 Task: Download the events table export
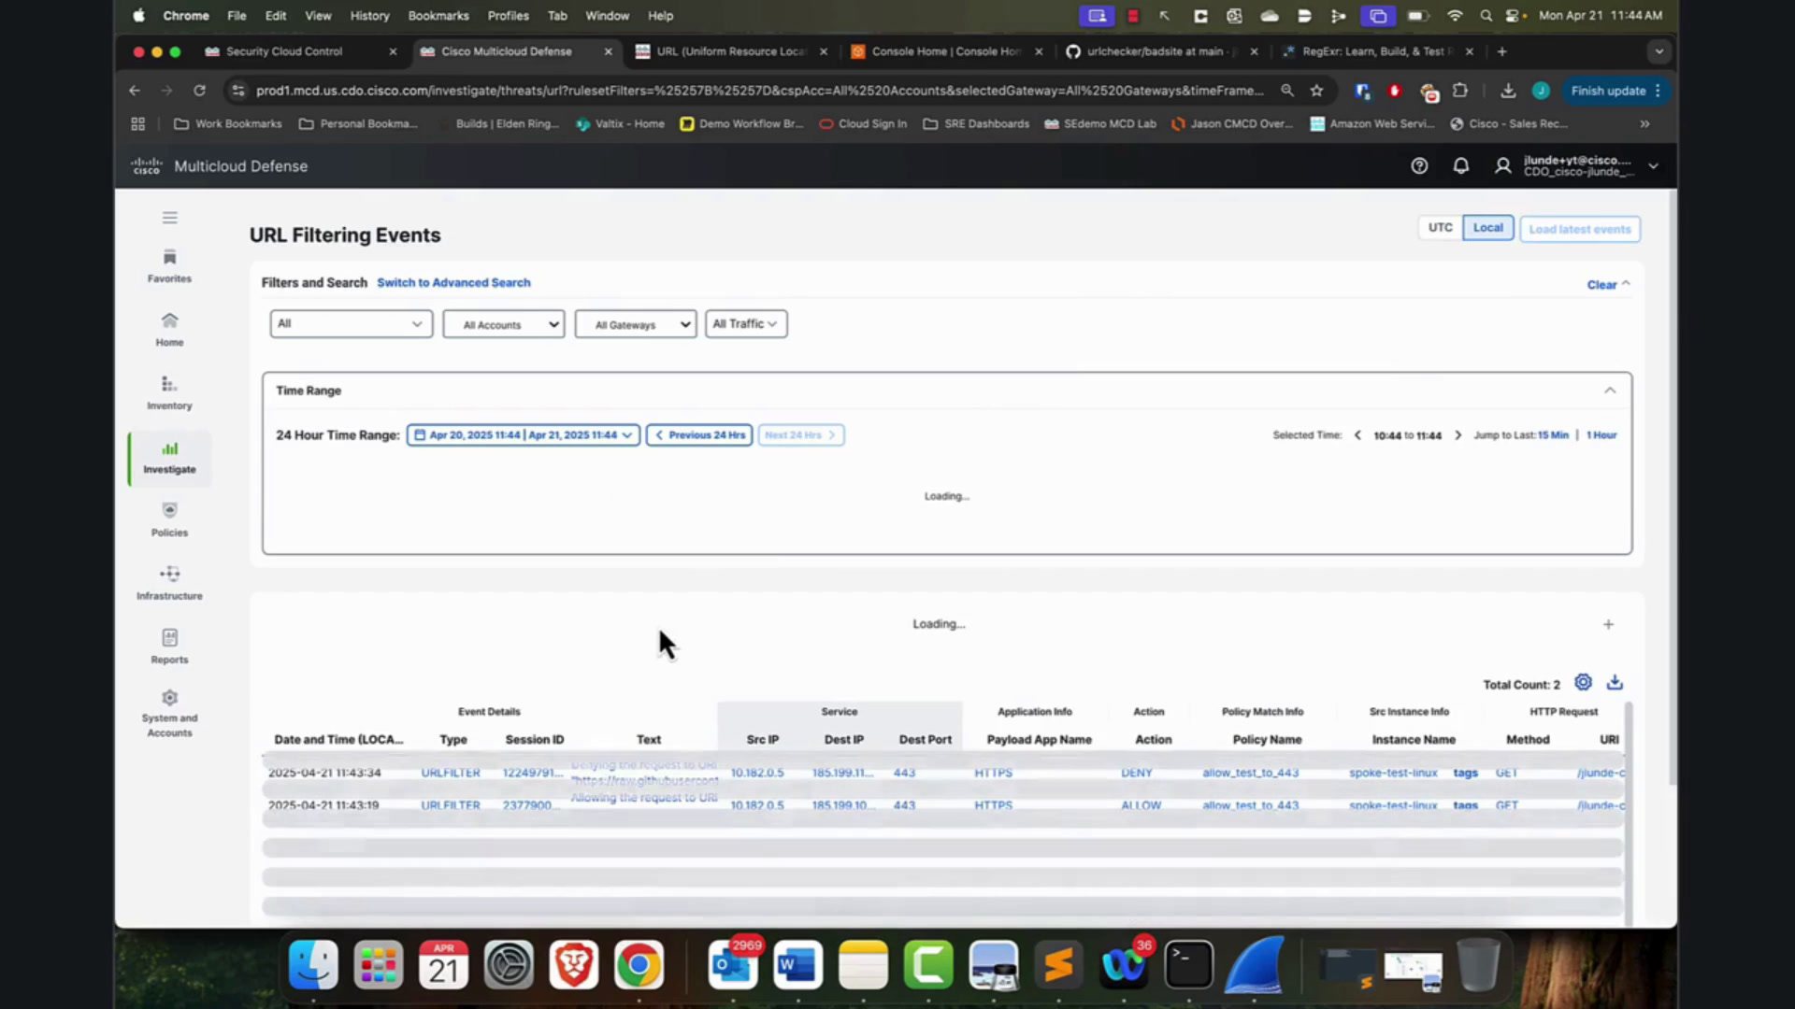[1615, 683]
